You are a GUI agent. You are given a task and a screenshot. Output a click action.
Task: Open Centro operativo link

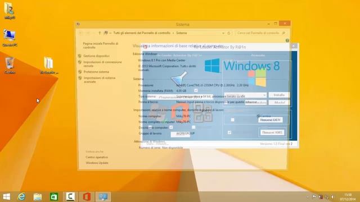[x=97, y=157]
